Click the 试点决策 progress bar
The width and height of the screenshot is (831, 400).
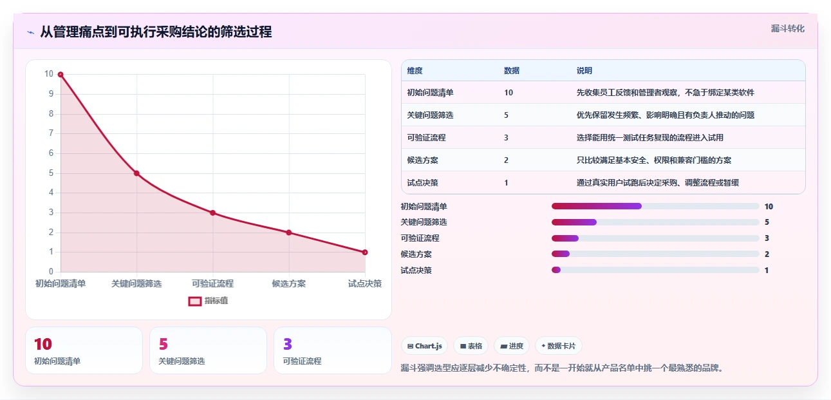[x=655, y=271]
